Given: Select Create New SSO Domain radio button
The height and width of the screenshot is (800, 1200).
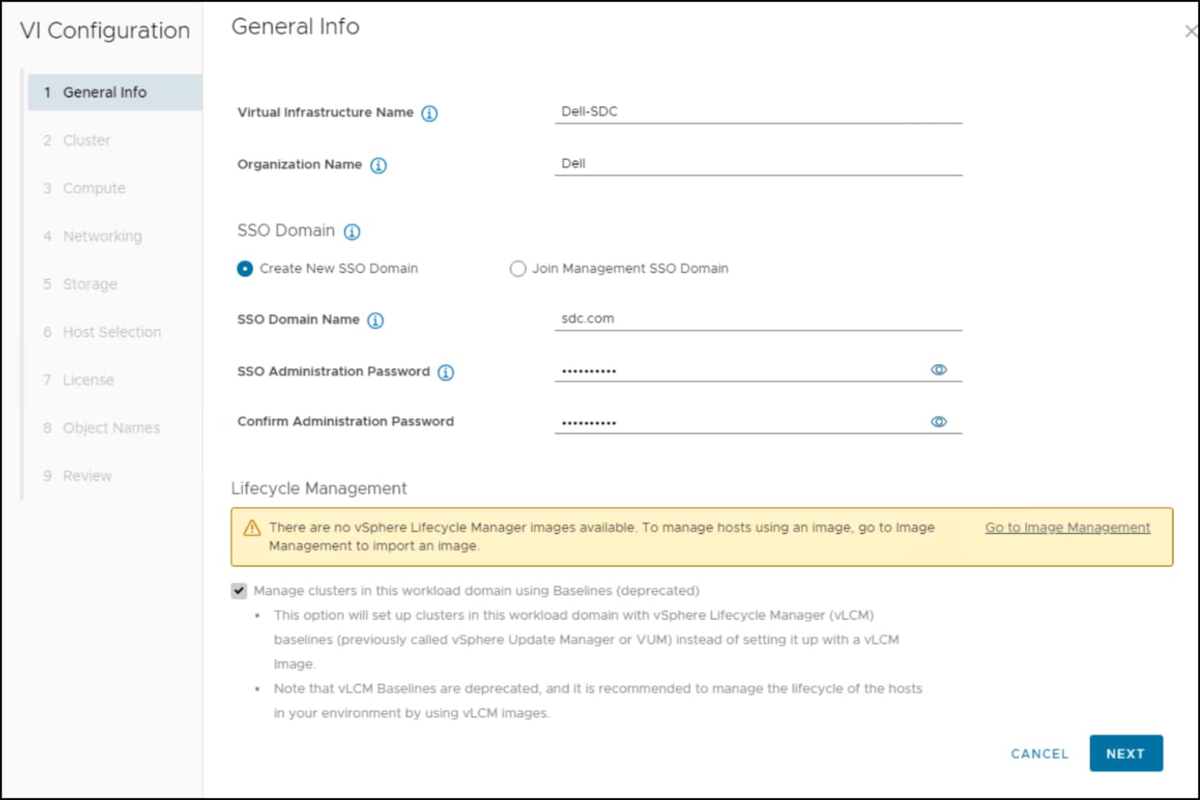Looking at the screenshot, I should point(245,268).
